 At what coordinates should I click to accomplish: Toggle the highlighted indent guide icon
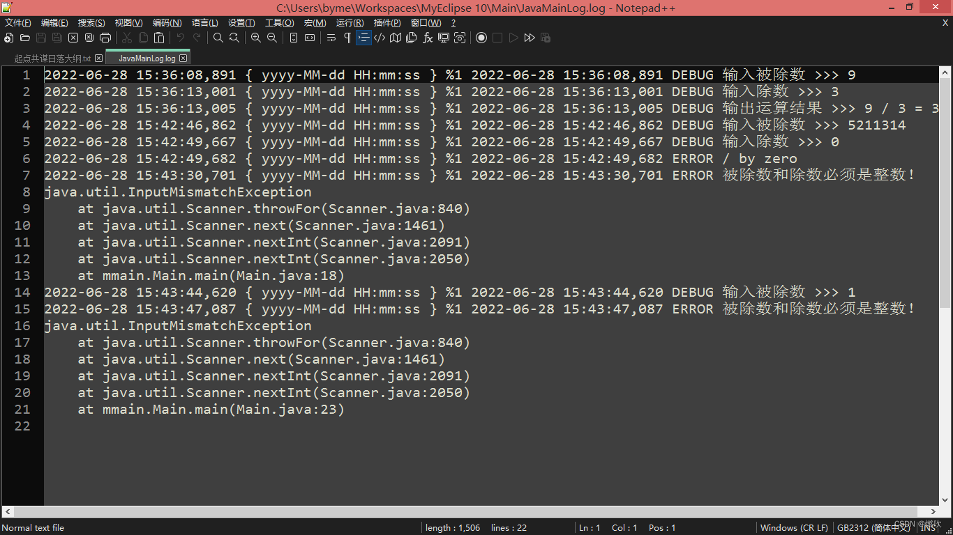[363, 38]
